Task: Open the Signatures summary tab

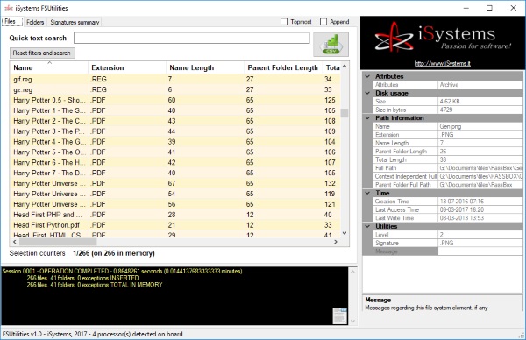Action: [x=75, y=22]
